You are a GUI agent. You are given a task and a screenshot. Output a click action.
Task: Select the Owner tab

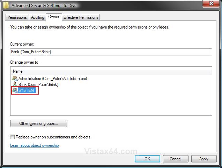54,17
